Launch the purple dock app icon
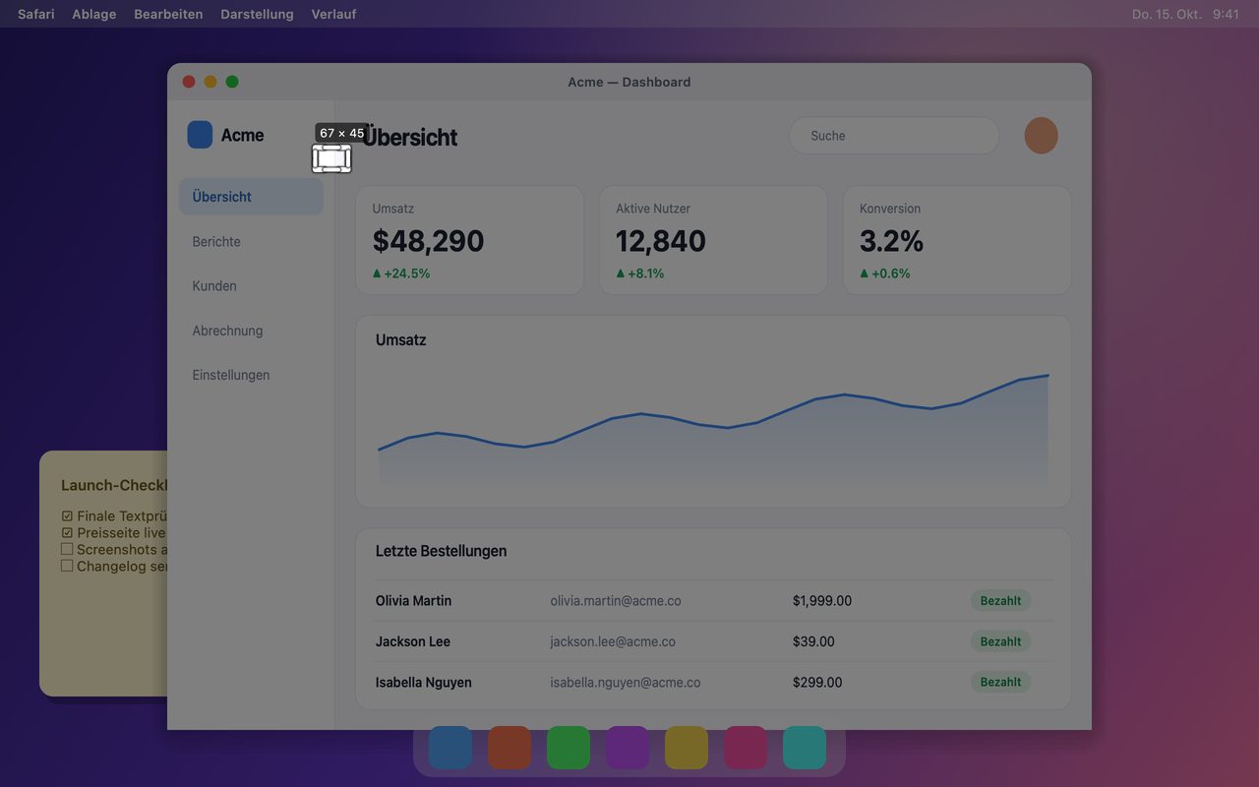The image size is (1259, 787). 628,748
